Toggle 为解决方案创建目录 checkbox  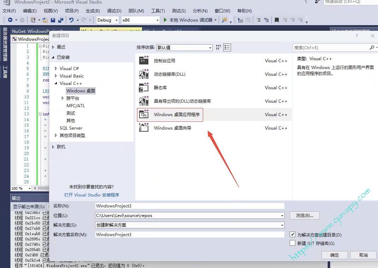pos(293,234)
